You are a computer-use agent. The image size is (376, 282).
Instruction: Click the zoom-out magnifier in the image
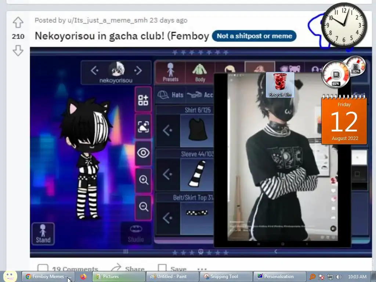tap(144, 207)
